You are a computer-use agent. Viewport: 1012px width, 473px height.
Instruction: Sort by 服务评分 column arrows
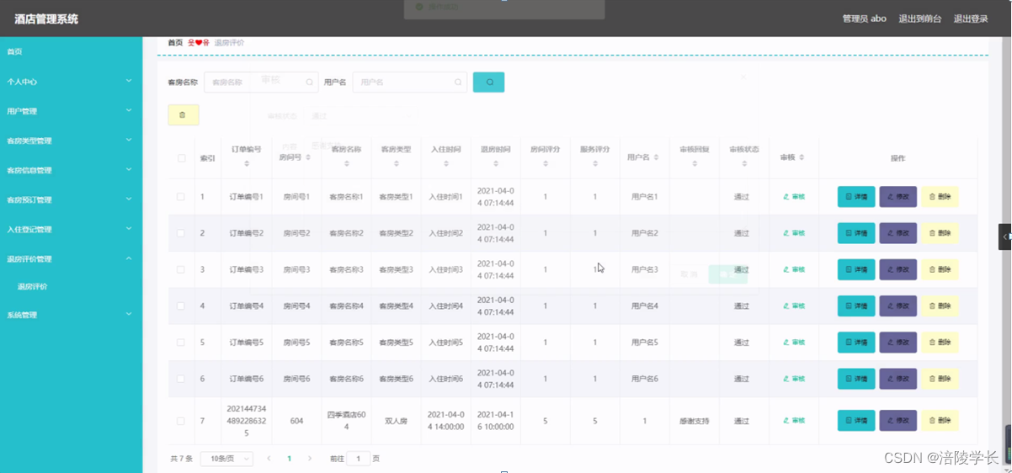pos(594,163)
